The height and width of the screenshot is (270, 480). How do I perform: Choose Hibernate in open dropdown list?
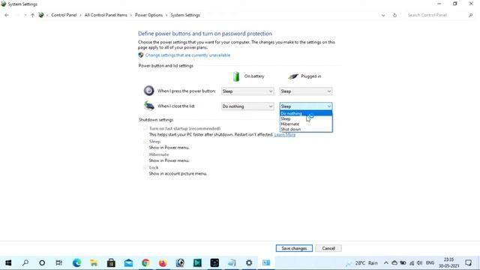[x=306, y=124]
